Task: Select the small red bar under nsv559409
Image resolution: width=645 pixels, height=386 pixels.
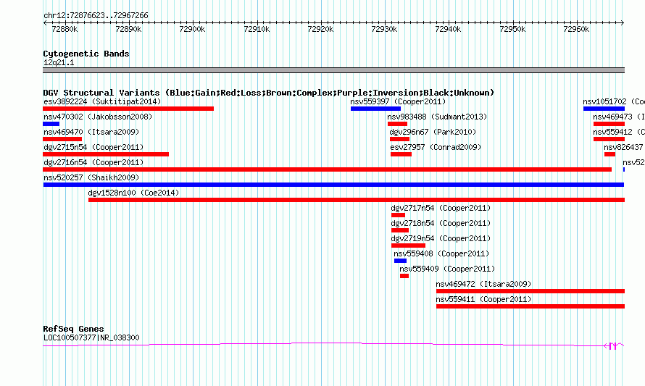Action: point(404,276)
